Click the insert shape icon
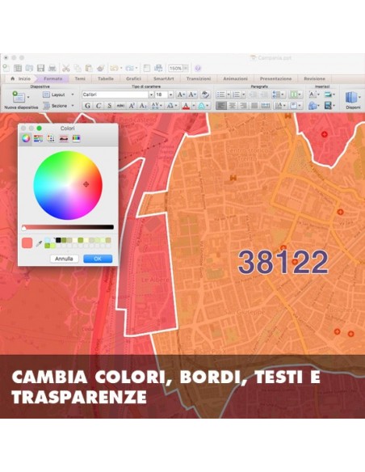 click(x=313, y=106)
